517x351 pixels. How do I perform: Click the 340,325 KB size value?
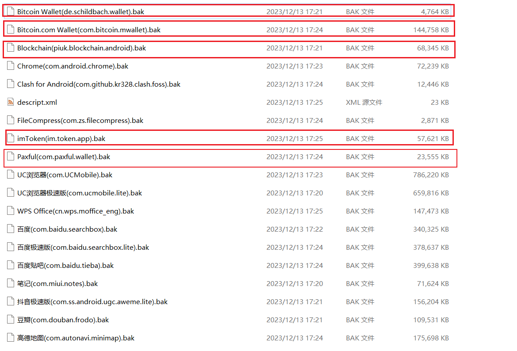431,229
